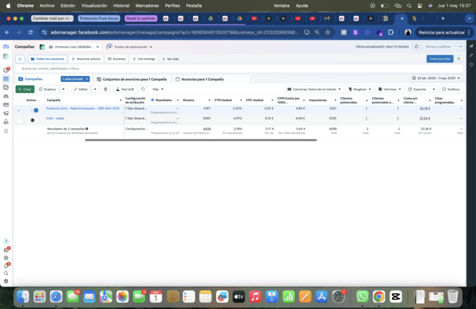Check the select-all header checkbox
This screenshot has height=309, width=476.
19,100
